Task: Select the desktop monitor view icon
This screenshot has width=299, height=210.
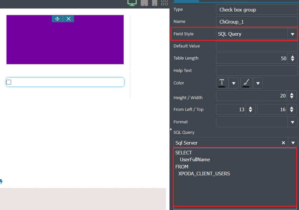Action: (132, 3)
